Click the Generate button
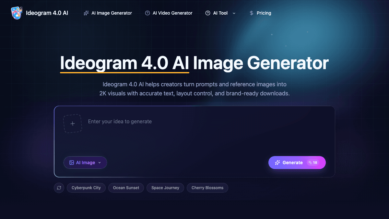389x219 pixels. (297, 163)
